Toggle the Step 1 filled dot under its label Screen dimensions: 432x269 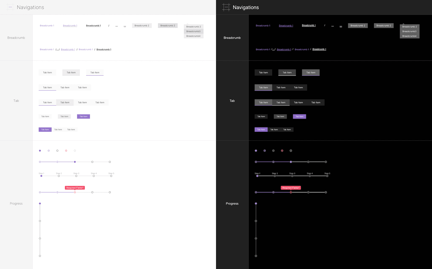point(41,176)
